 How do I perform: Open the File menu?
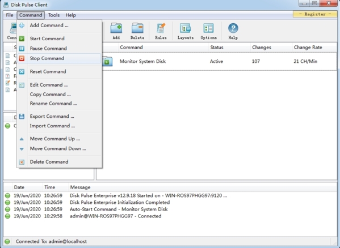tap(10, 15)
